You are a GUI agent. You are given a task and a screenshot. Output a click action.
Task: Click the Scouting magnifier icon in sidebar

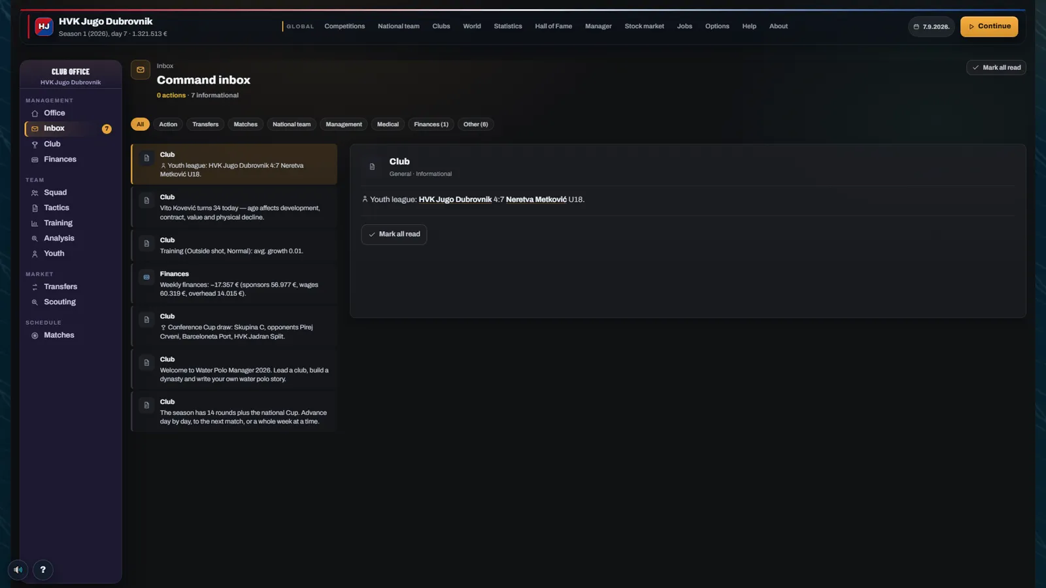coord(35,302)
